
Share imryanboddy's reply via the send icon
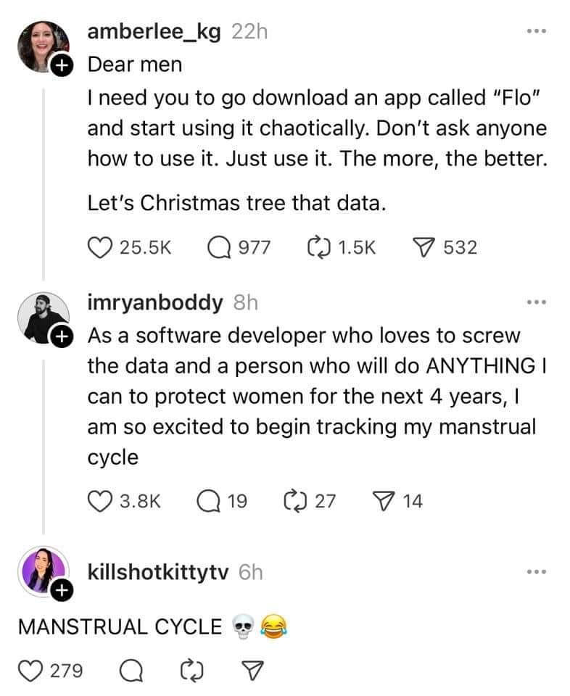(381, 500)
